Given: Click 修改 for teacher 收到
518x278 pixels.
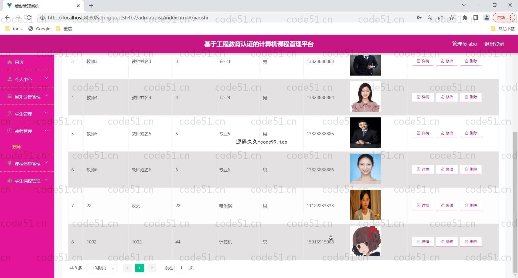Looking at the screenshot, I should [447, 205].
